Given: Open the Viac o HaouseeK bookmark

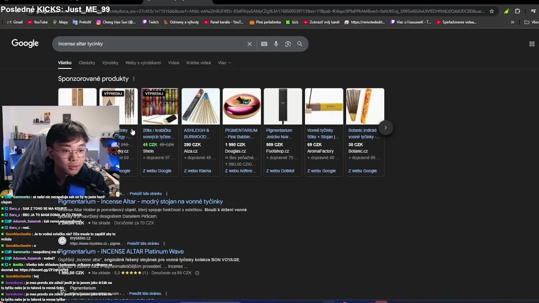Looking at the screenshot, I should tap(411, 22).
